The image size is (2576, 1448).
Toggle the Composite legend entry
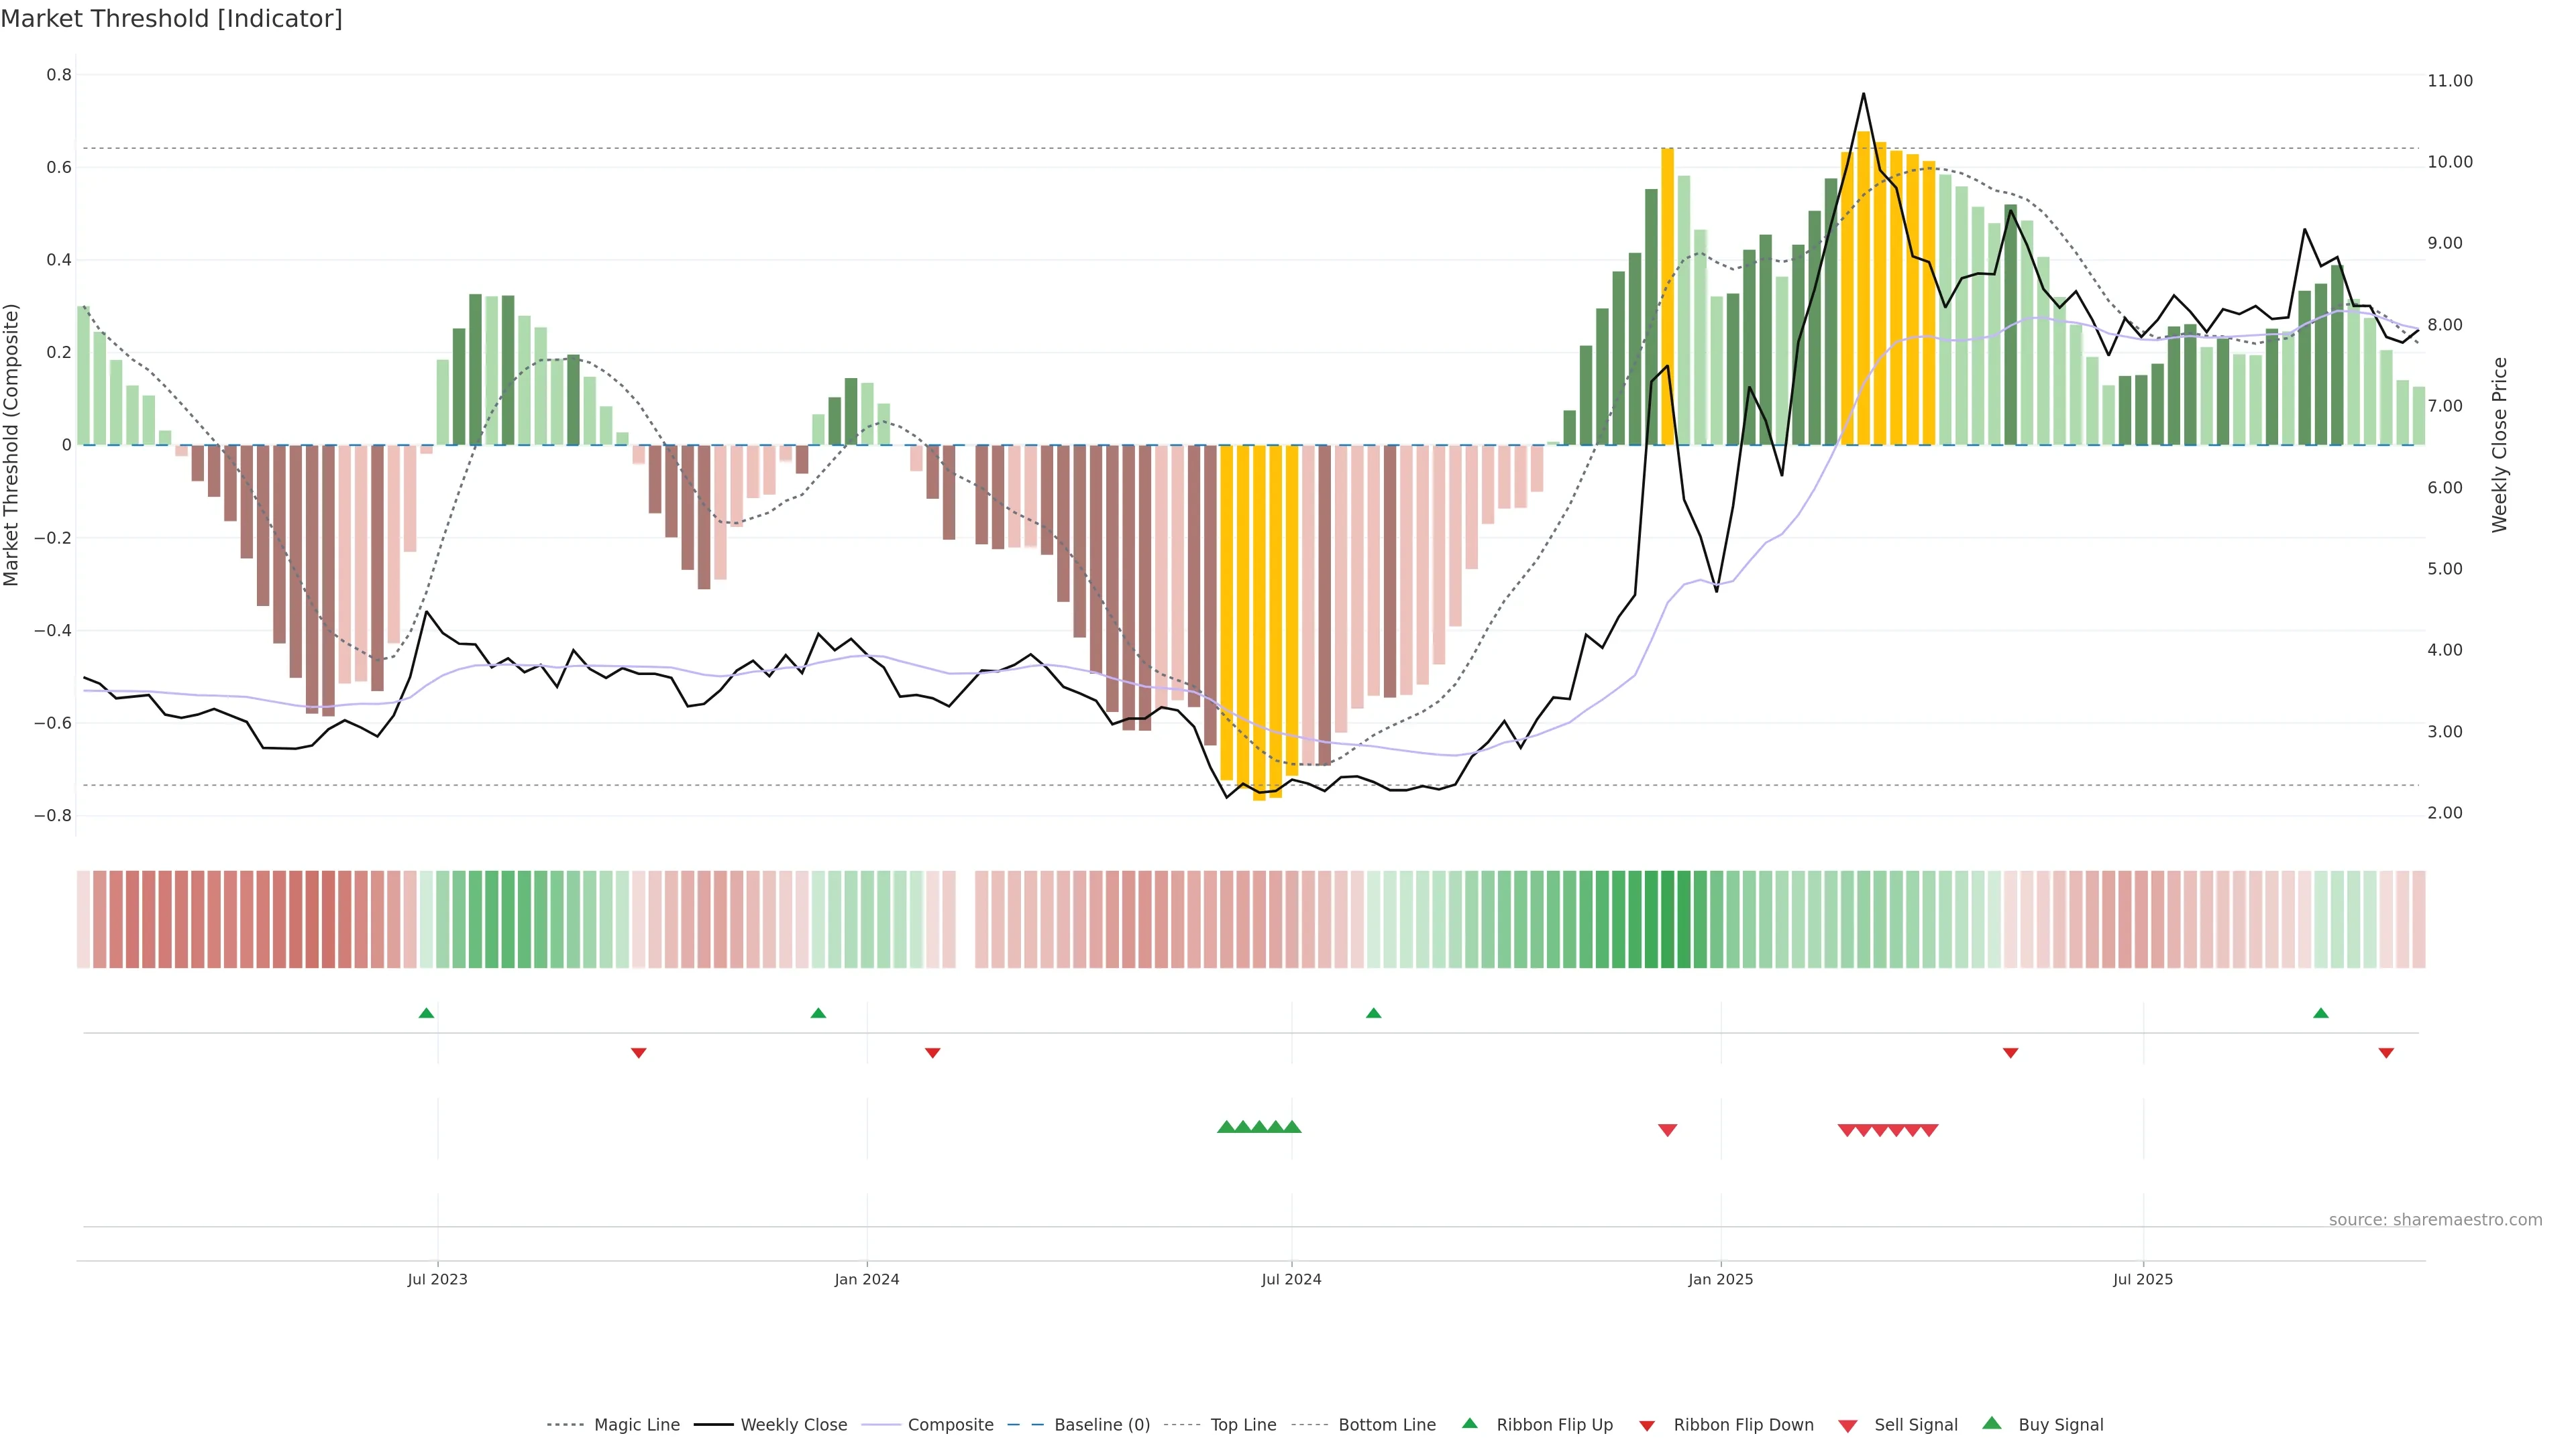tap(950, 1425)
